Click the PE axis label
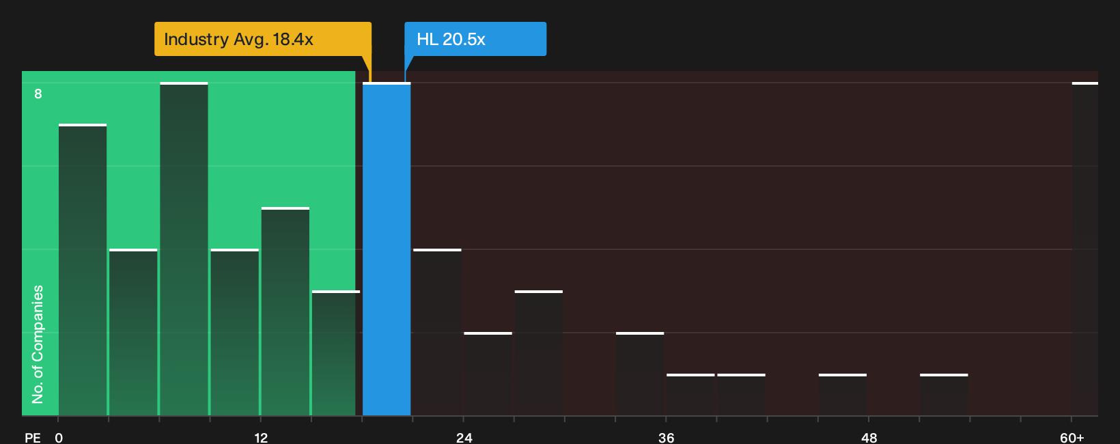This screenshot has height=444, width=1120. [x=33, y=438]
